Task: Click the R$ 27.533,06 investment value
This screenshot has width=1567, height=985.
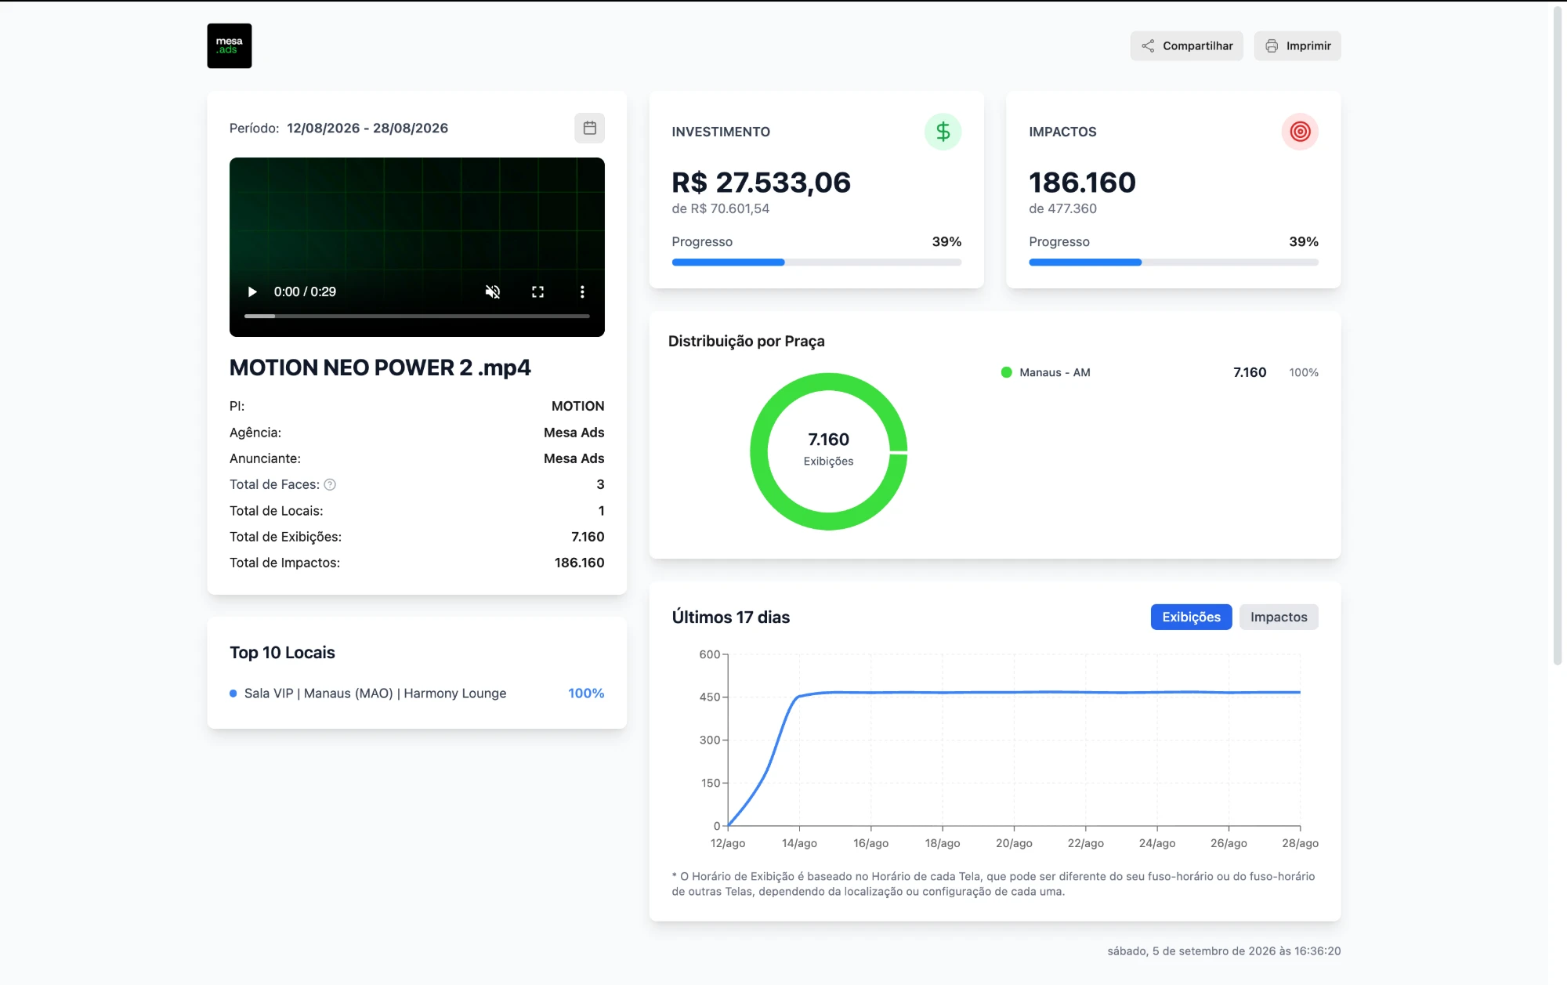Action: [x=761, y=183]
